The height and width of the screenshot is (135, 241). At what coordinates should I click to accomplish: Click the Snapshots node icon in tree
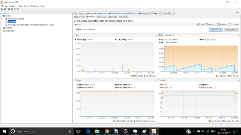(4, 31)
